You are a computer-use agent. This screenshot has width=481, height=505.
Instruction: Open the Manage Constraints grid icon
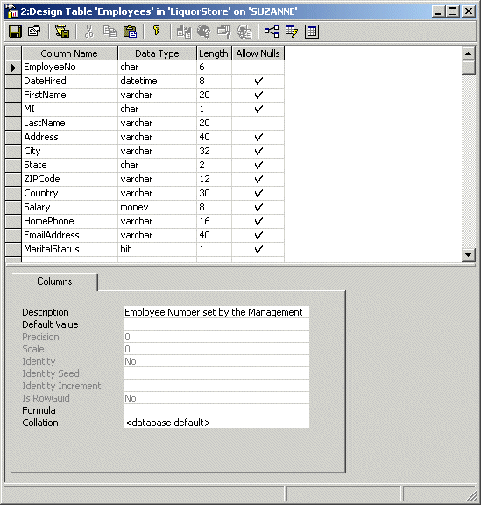coord(312,32)
